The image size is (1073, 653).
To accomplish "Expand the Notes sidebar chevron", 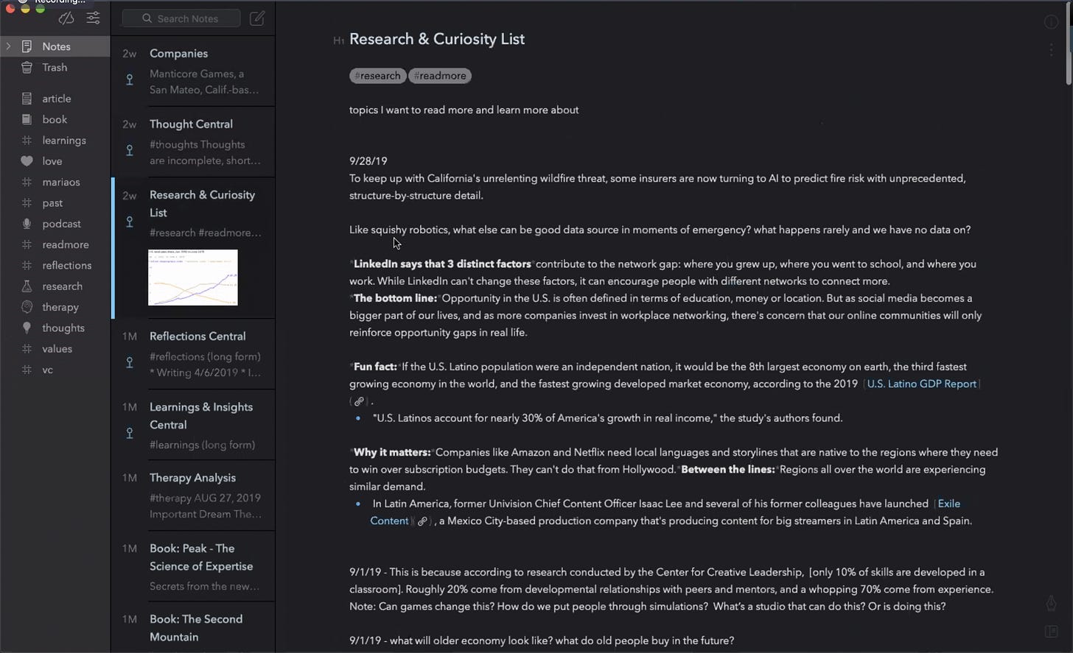I will [8, 46].
